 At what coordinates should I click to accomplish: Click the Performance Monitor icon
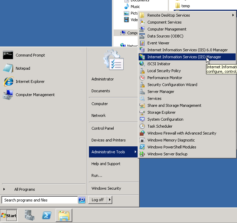click(x=142, y=78)
